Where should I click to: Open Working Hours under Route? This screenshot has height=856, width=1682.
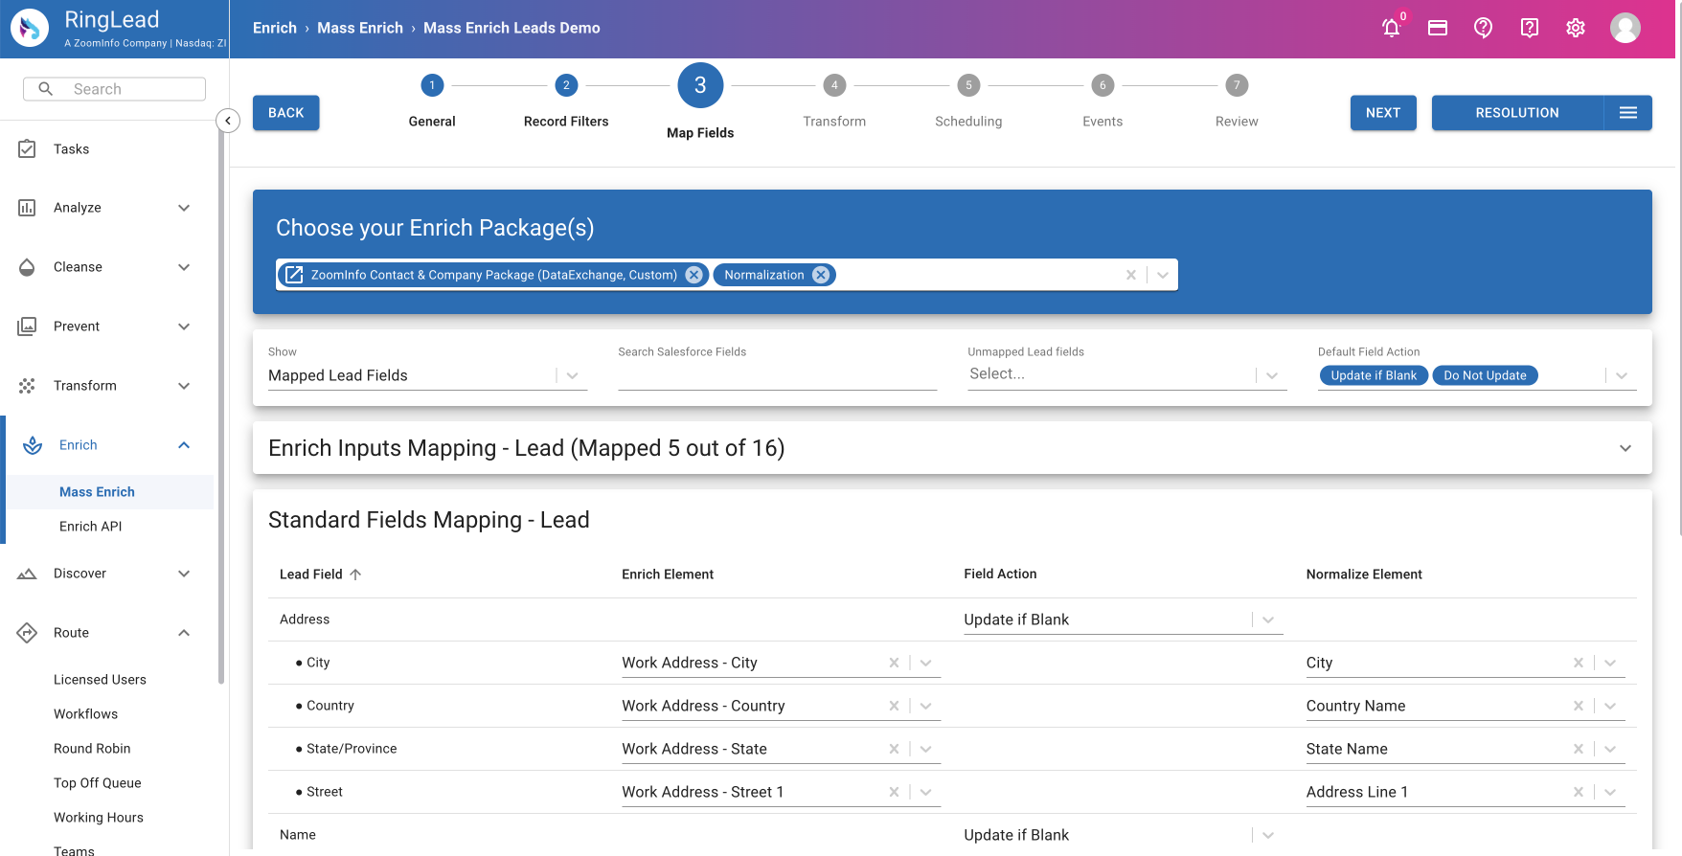pyautogui.click(x=98, y=818)
